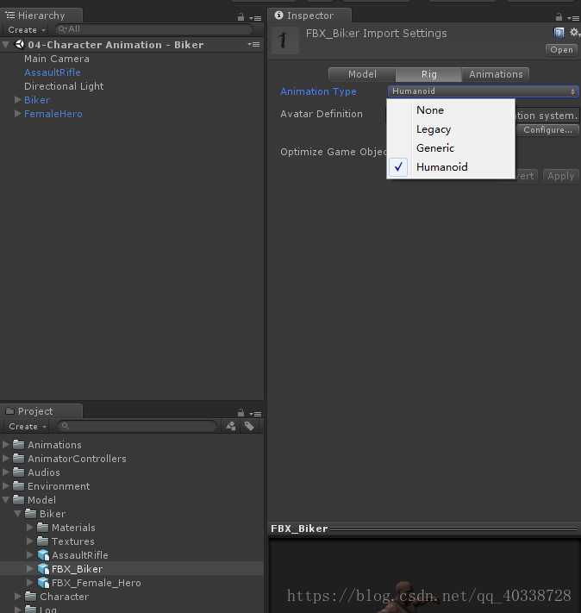581x613 pixels.
Task: Click inside the Project search field
Action: tap(137, 426)
